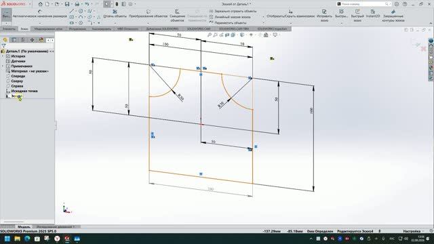
Task: Switch to the Элементы ribbon tab
Action: coord(9,28)
